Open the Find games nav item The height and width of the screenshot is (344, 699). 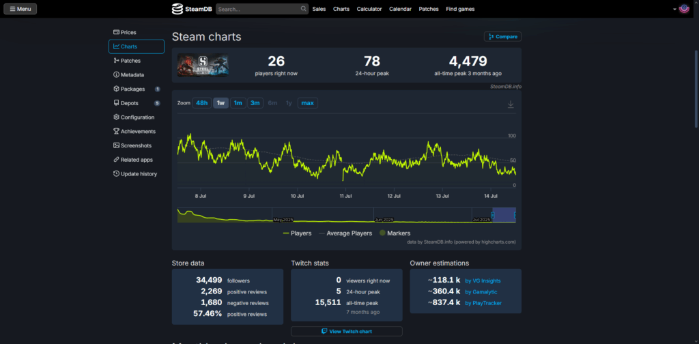click(x=460, y=9)
